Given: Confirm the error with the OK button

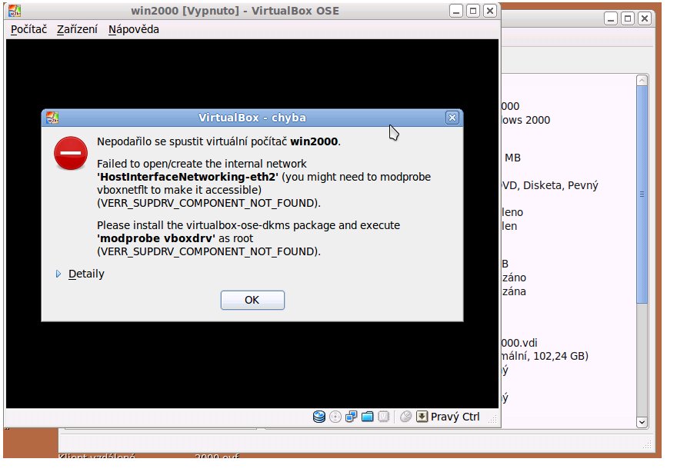Looking at the screenshot, I should (x=252, y=300).
